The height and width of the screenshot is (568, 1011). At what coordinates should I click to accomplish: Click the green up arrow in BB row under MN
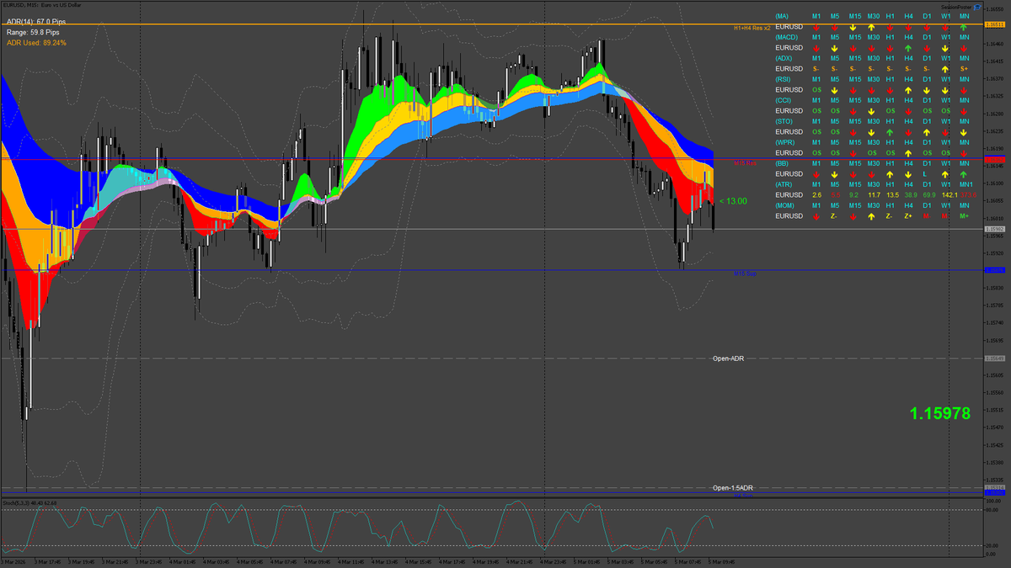coord(964,173)
